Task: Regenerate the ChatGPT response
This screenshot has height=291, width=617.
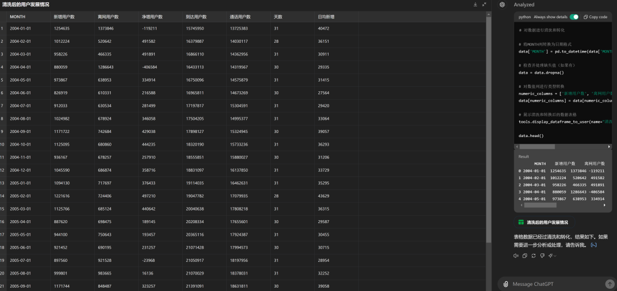Action: click(533, 256)
